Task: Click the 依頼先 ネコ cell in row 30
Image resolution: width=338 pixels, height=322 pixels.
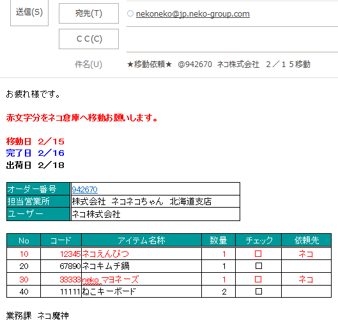Action: [x=306, y=280]
